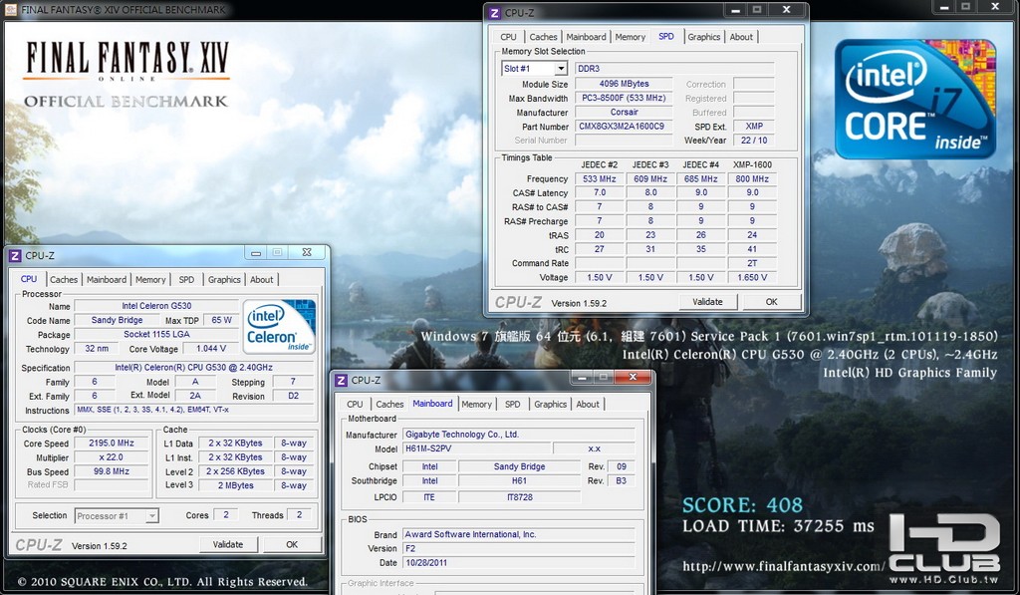Click Max Bandwidth PC3-8500F field
Screen dimensions: 1020x595
coord(623,99)
